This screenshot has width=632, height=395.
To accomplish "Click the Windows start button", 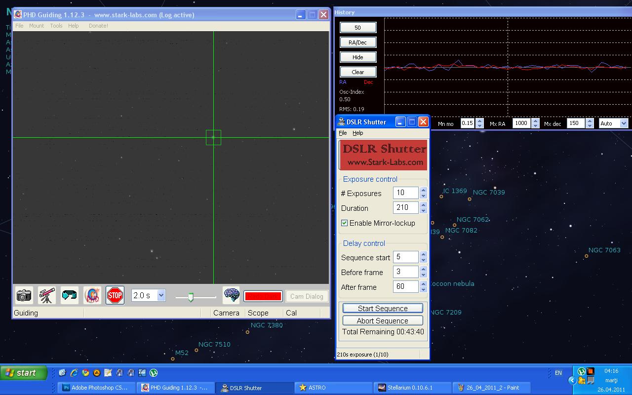I will click(24, 373).
